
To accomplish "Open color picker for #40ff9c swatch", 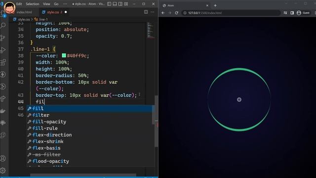I will tap(64, 55).
